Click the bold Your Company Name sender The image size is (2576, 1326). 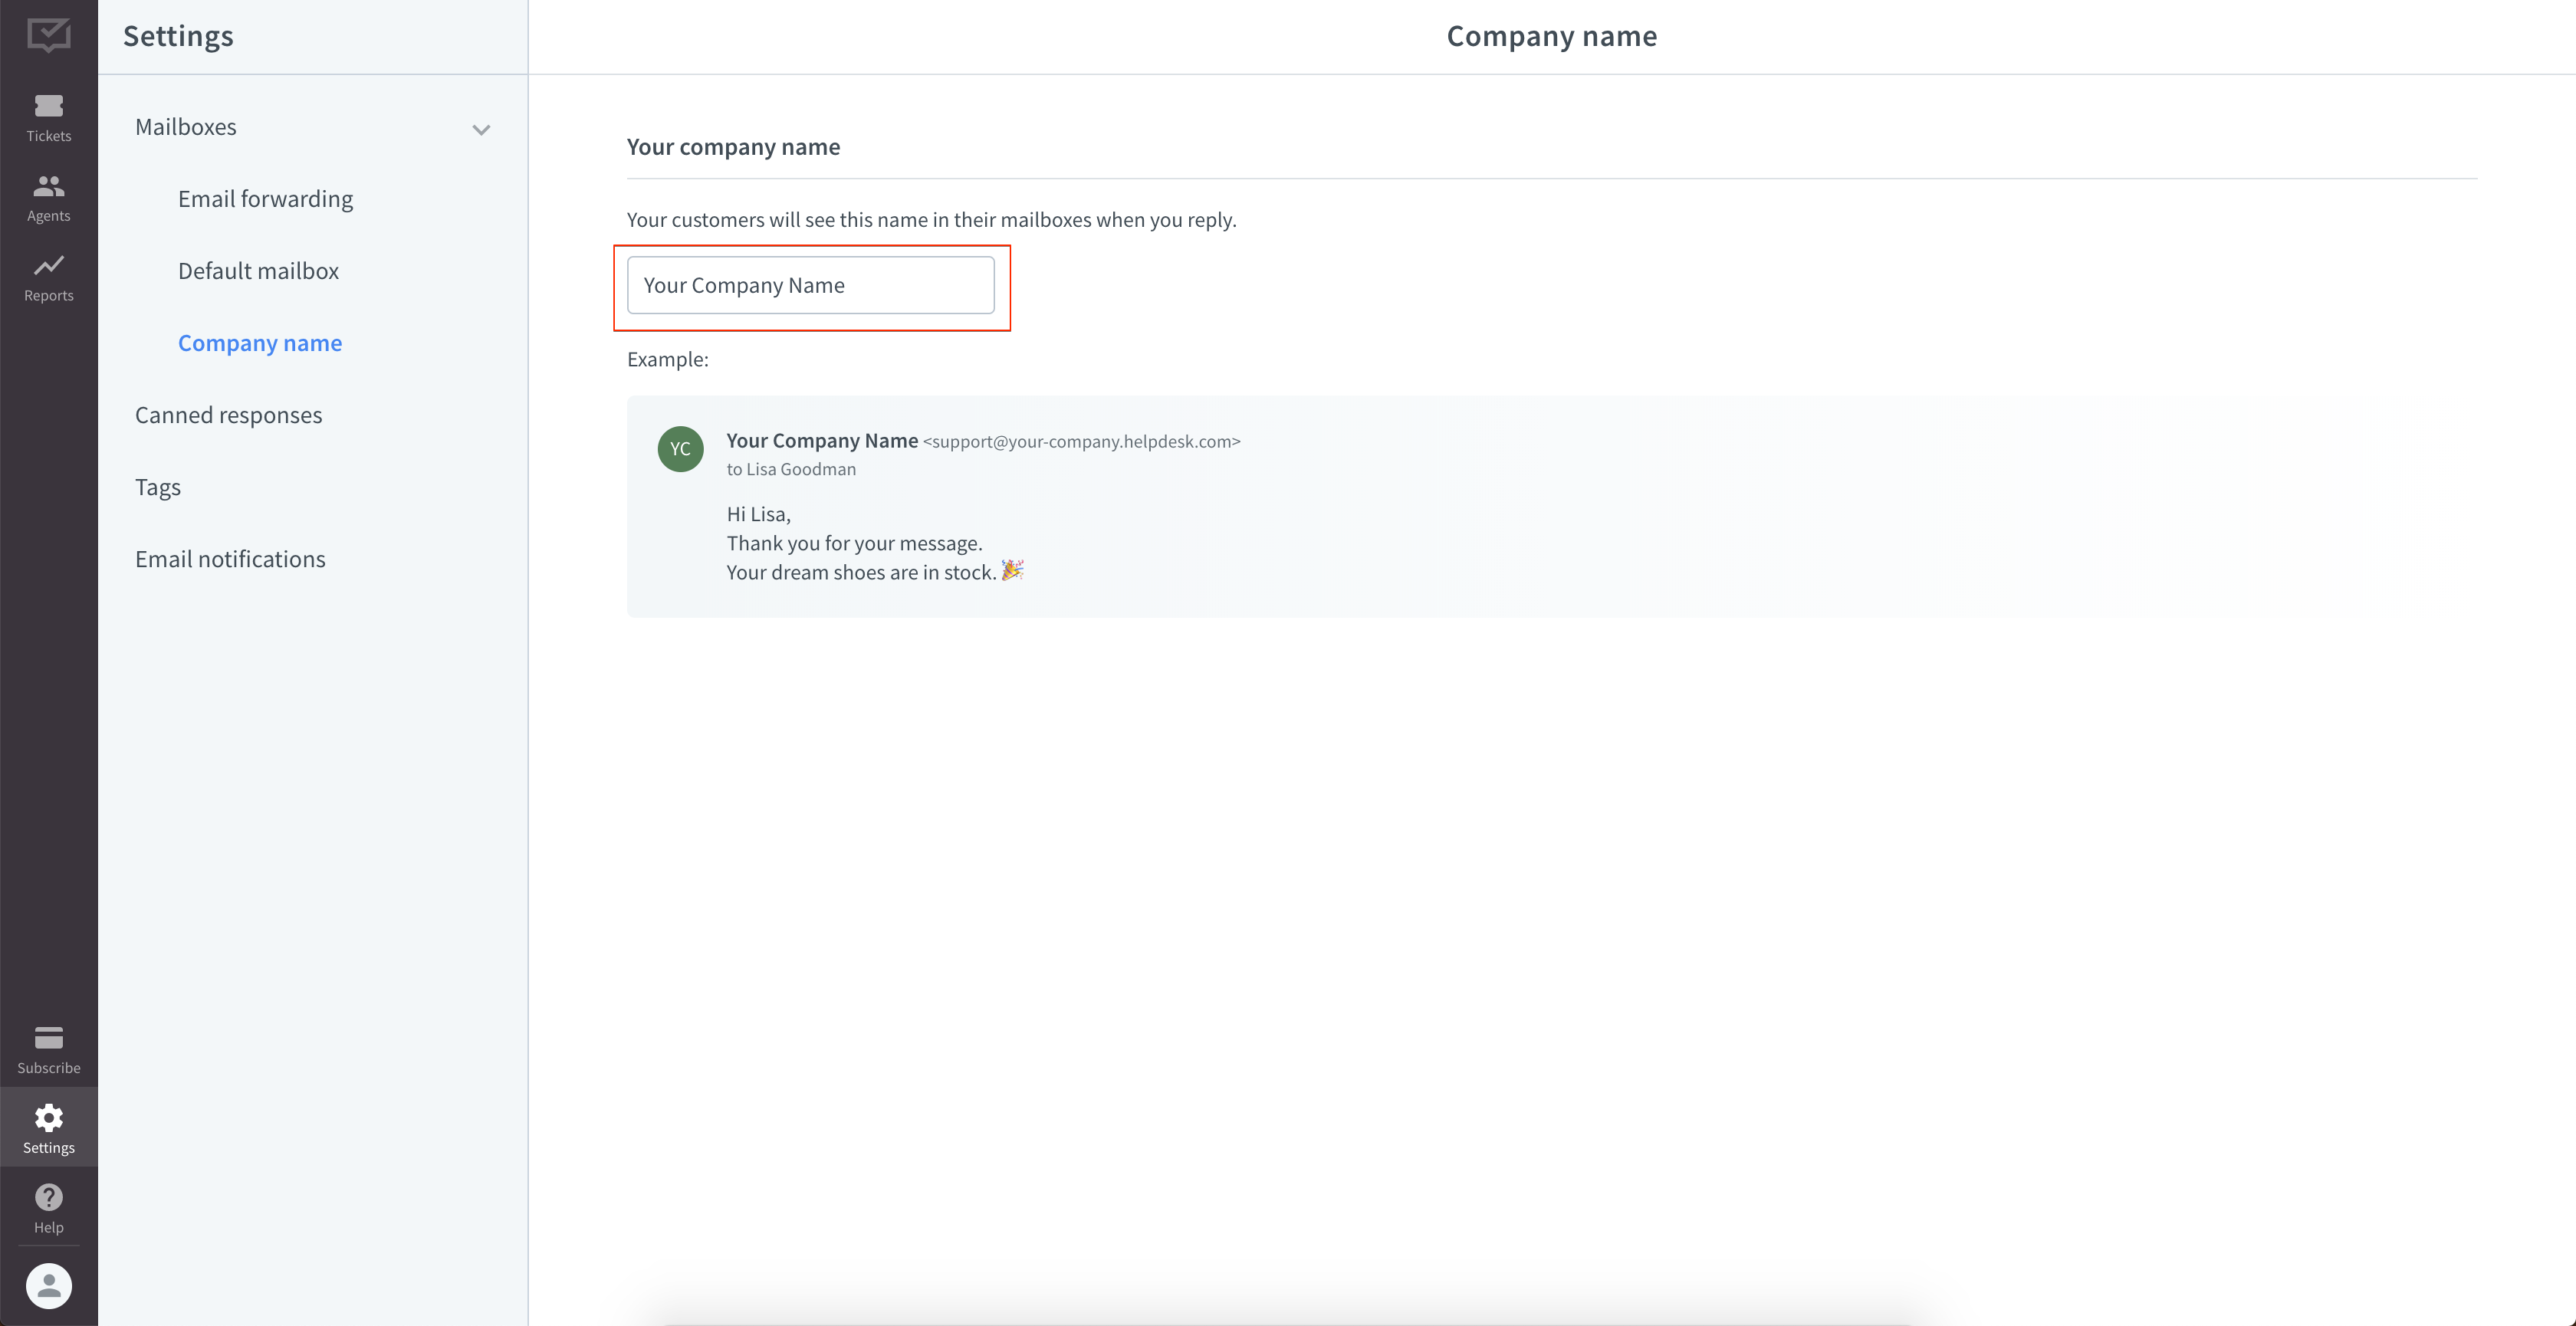point(822,441)
